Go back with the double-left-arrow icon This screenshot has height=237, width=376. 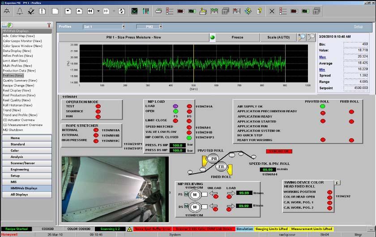coord(90,11)
